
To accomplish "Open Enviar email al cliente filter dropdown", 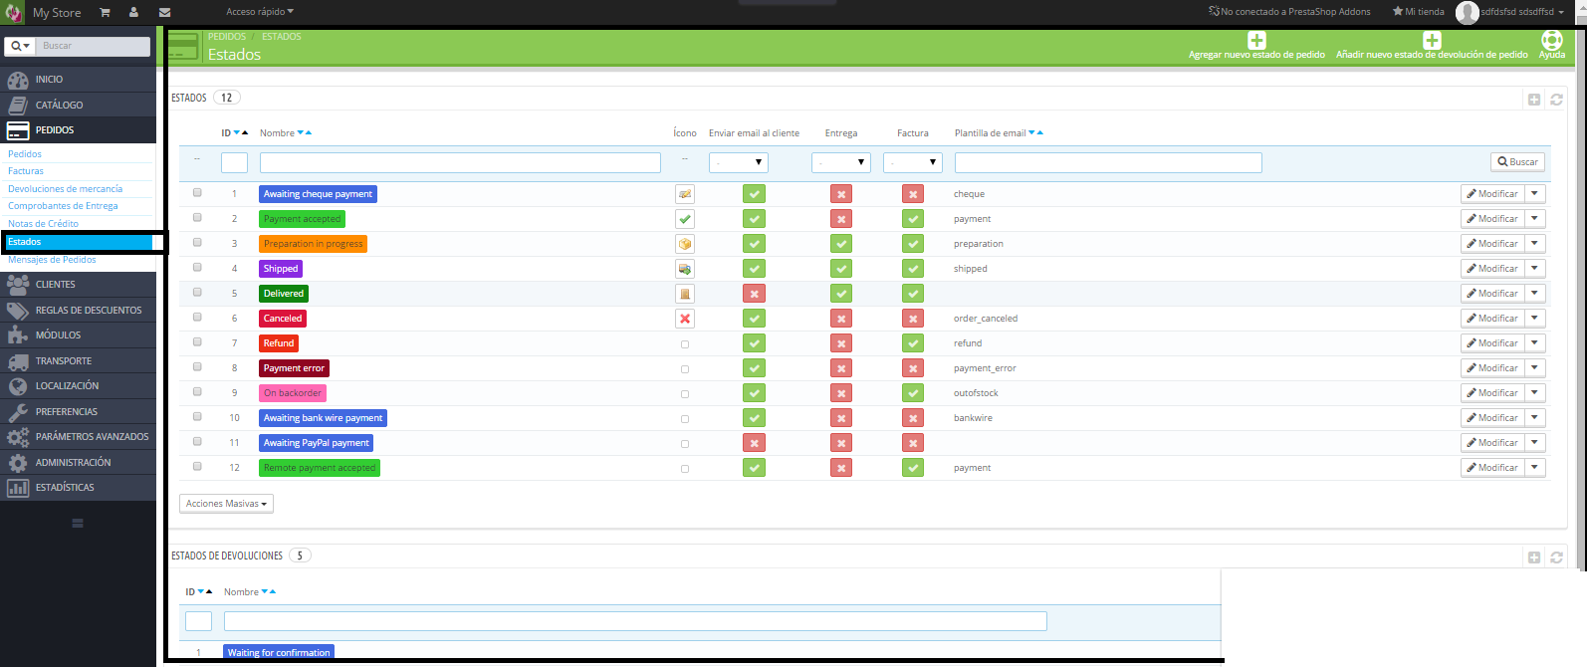I will coord(739,162).
